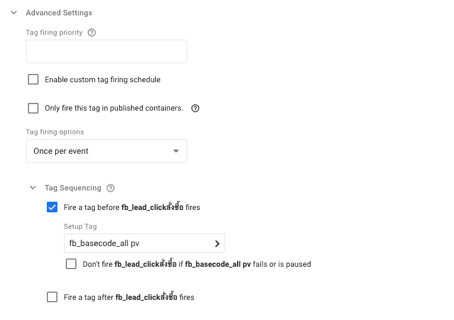Screen dimensions: 454x320
Task: Check Only fire this tag in published containers
Action: tap(33, 108)
